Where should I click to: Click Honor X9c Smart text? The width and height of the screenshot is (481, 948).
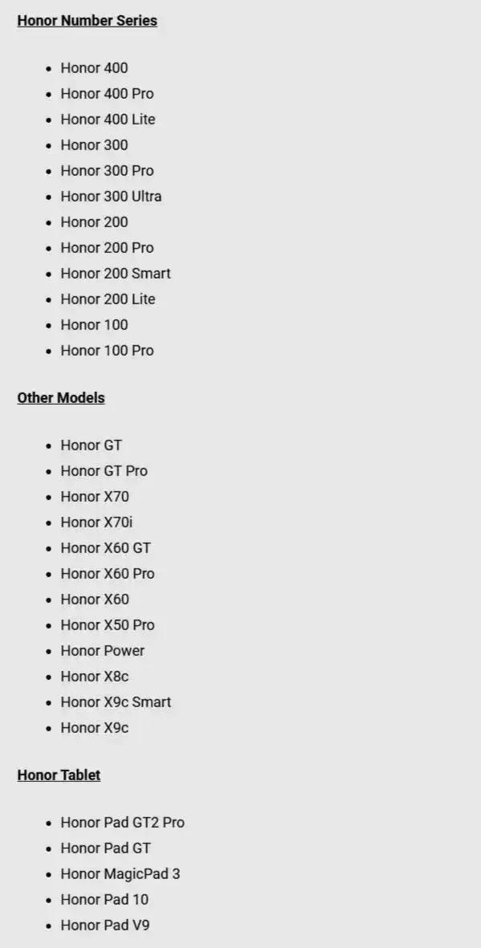pyautogui.click(x=116, y=702)
